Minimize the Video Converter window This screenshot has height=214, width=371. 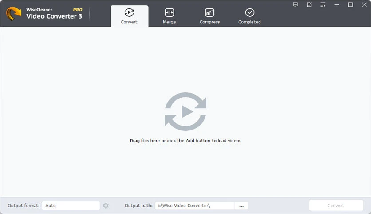pyautogui.click(x=337, y=5)
